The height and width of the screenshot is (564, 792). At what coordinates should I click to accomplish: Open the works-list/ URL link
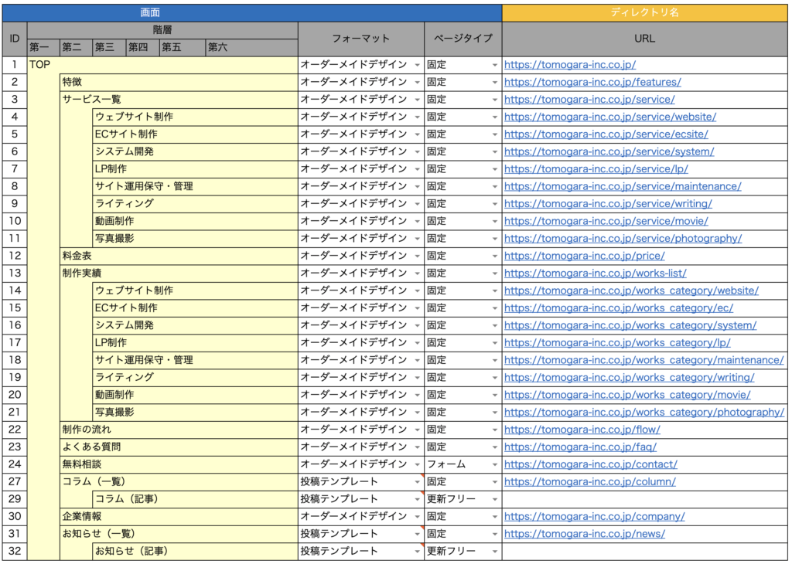pyautogui.click(x=595, y=273)
